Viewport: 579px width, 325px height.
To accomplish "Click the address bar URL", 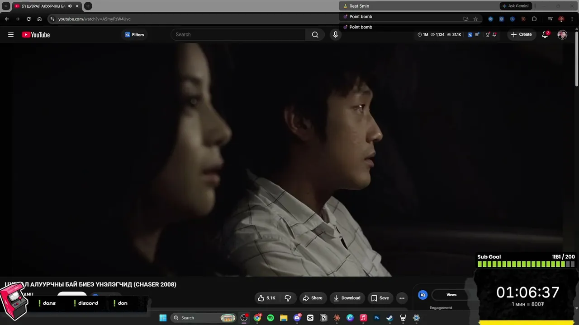I will point(94,19).
